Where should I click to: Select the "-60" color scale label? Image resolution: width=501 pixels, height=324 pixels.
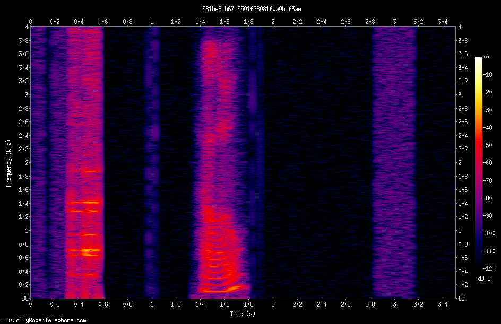(x=488, y=163)
